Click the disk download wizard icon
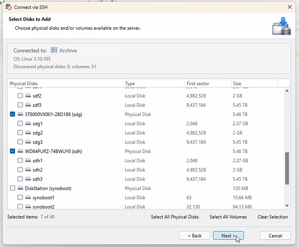Viewport: 299px width, 247px height. coord(281,26)
